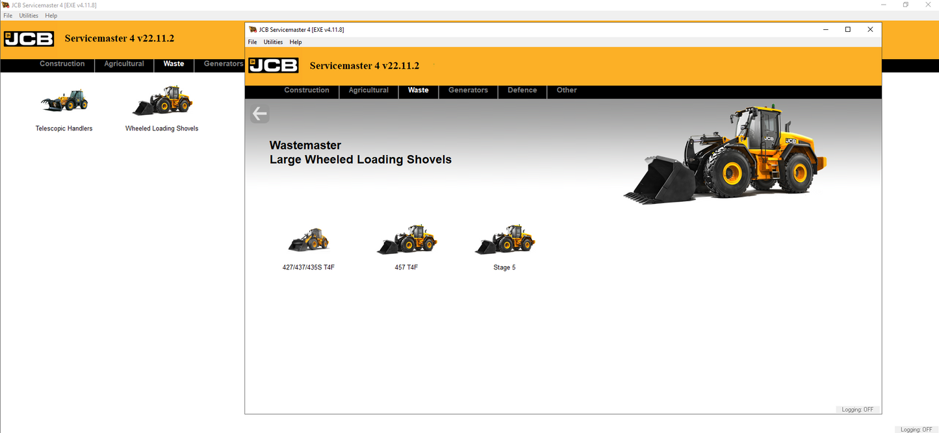Screen dimensions: 939x433
Task: Restore down the background Servicemaster window
Action: point(906,5)
